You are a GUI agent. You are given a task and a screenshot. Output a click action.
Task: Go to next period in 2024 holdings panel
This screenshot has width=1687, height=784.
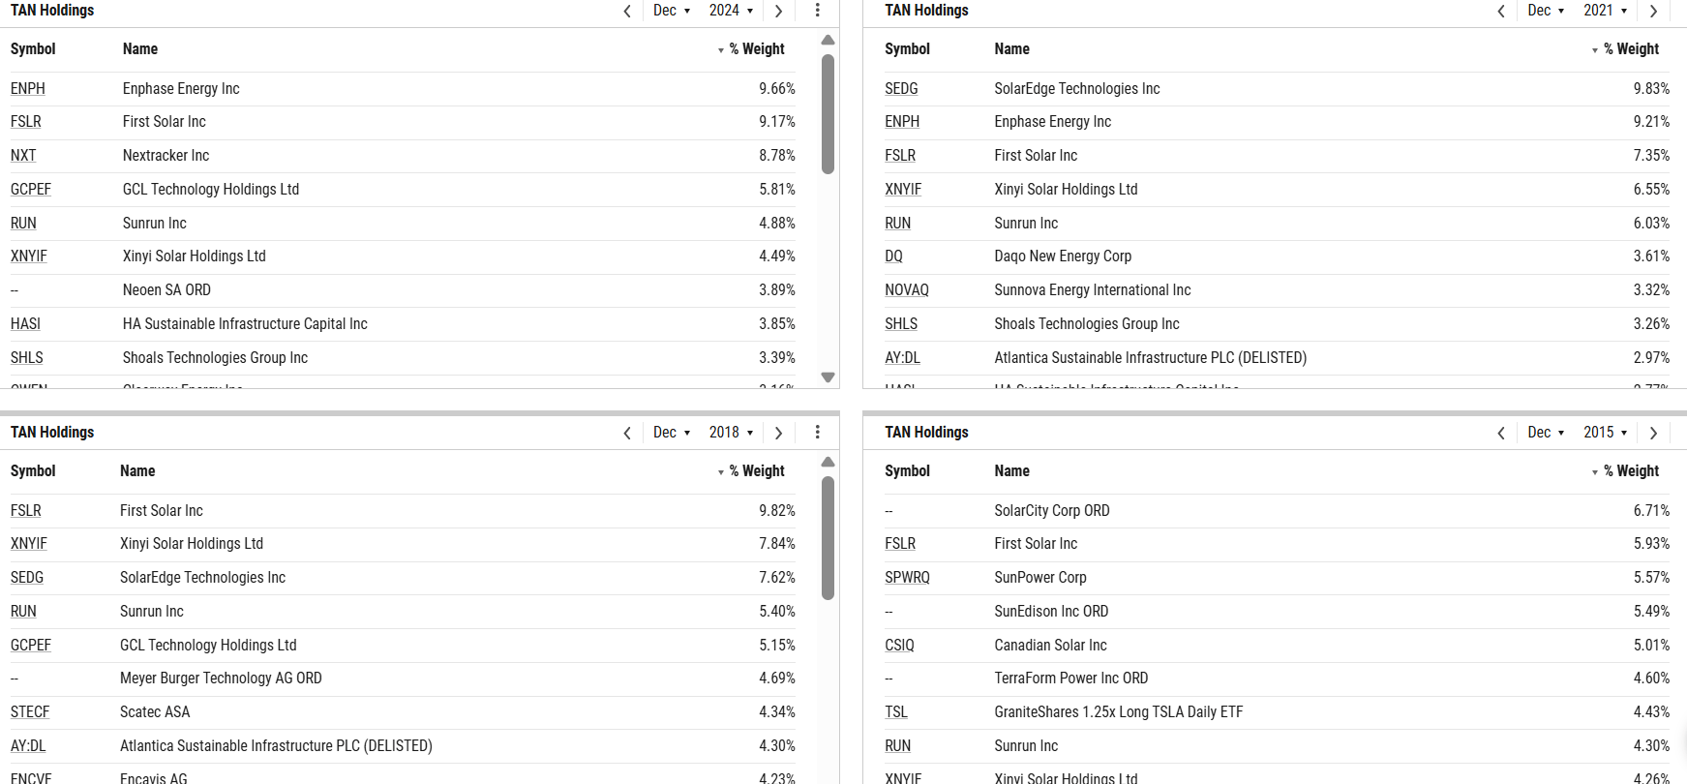pyautogui.click(x=778, y=11)
